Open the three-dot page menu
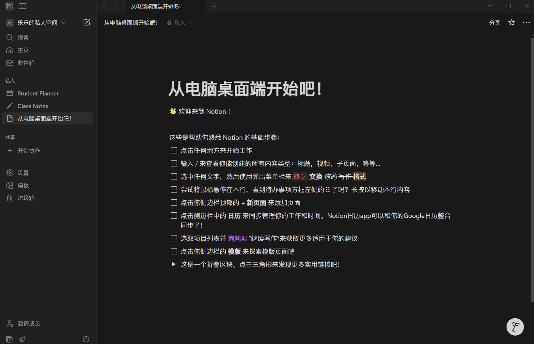The image size is (534, 344). click(x=526, y=22)
